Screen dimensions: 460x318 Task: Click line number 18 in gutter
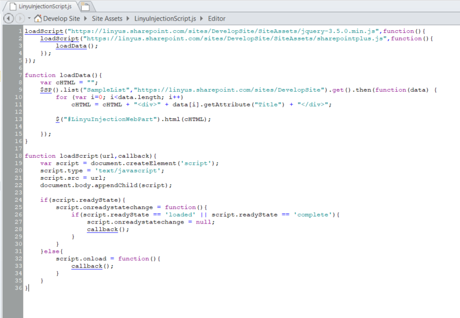tap(18, 155)
